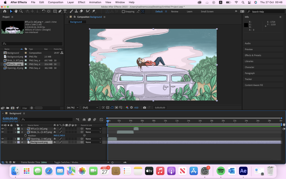The width and height of the screenshot is (286, 179).
Task: Click new composition icon in Project panel
Action: coord(12,108)
